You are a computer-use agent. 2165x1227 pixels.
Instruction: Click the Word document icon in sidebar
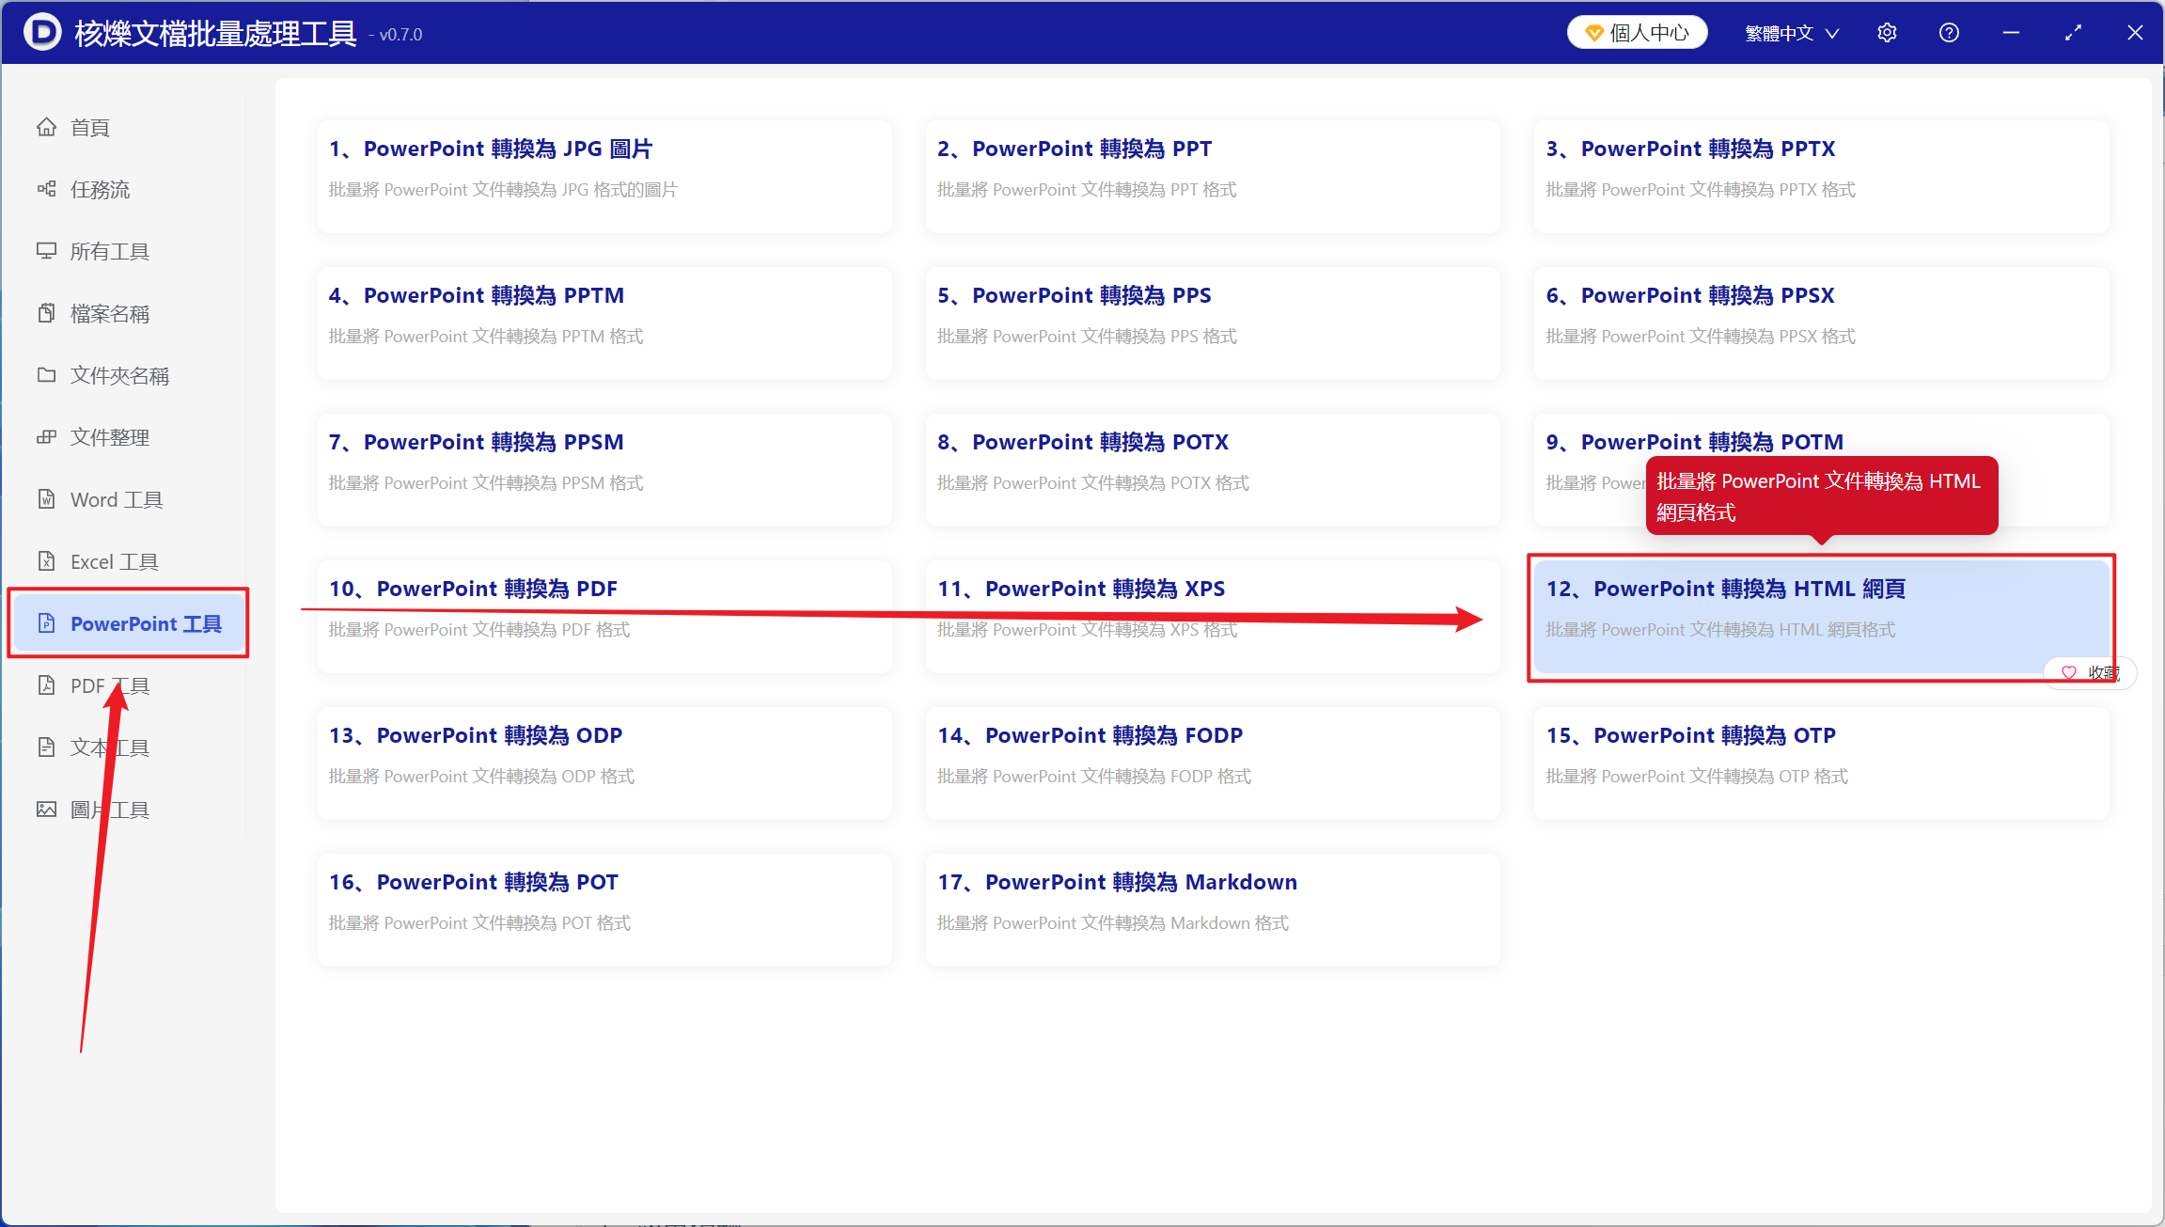(x=46, y=499)
